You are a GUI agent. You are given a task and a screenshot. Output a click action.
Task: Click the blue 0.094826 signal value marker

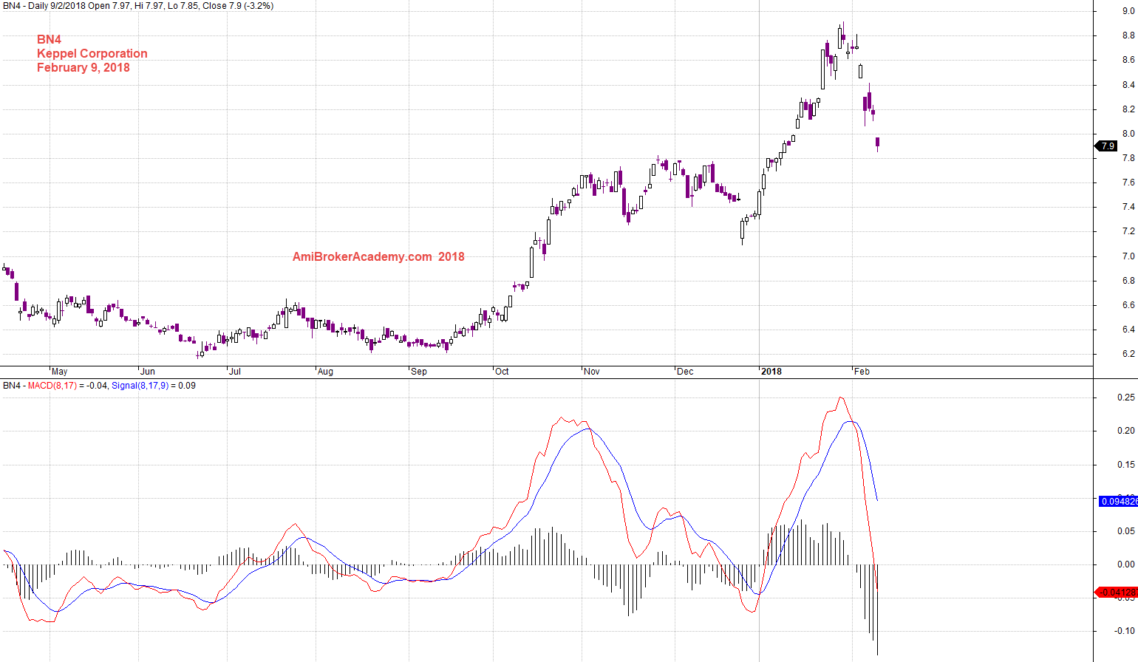[x=1119, y=502]
